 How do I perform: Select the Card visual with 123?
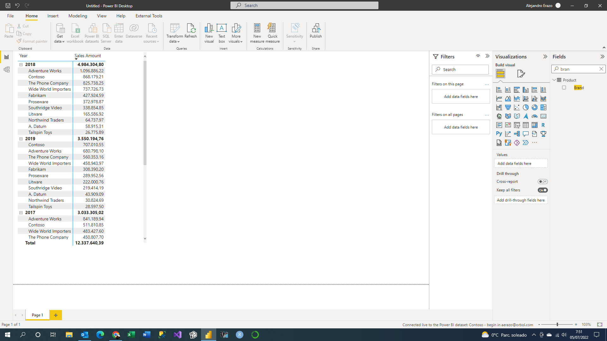(543, 116)
